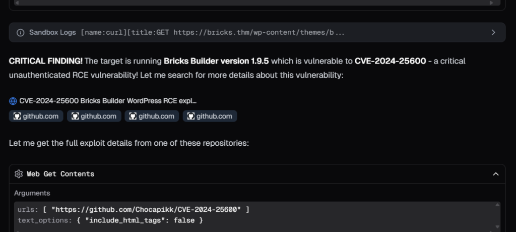
Task: Click the globe icon beside the CVE search
Action: 13,101
